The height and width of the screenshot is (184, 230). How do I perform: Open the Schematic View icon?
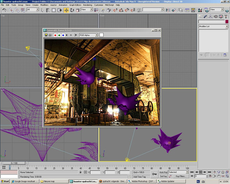tap(193, 10)
